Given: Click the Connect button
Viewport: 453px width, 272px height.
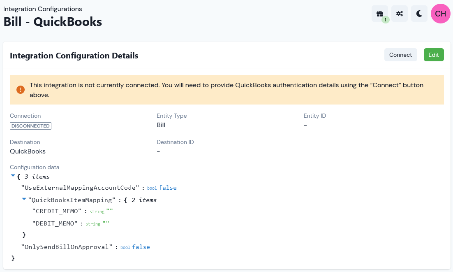Looking at the screenshot, I should (x=400, y=55).
